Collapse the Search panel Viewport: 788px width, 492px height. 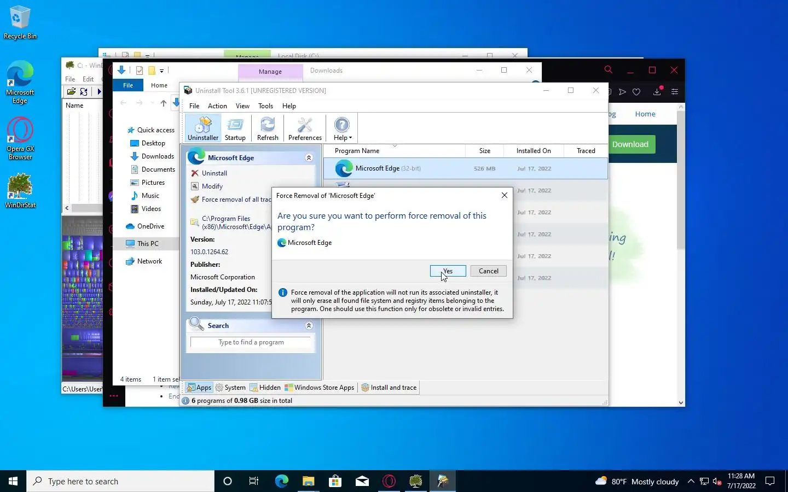tap(309, 325)
